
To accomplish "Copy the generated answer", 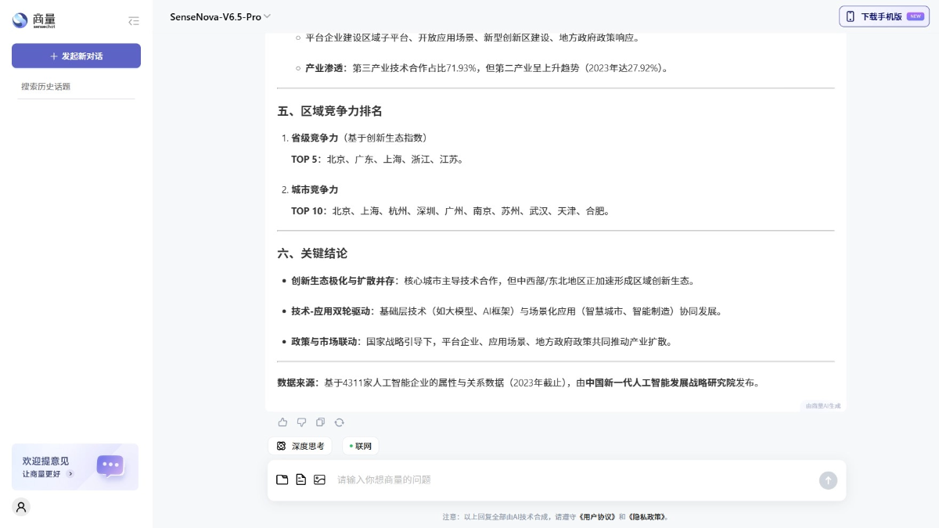I will (320, 422).
